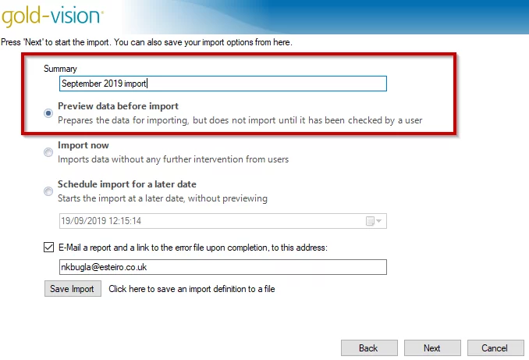The height and width of the screenshot is (360, 529).
Task: Click the 19/09/2019 12:15:14 date text
Action: [x=101, y=221]
